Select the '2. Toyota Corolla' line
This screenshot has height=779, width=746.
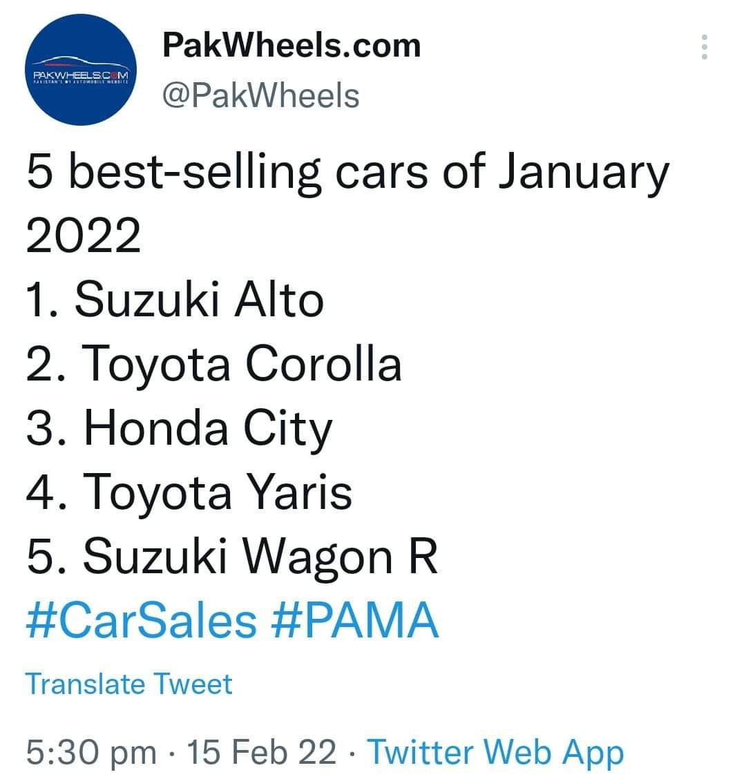tap(213, 365)
